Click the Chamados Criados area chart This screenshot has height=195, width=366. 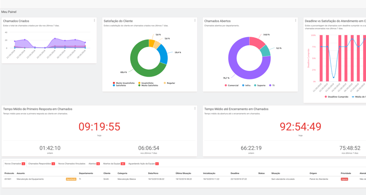50,44
